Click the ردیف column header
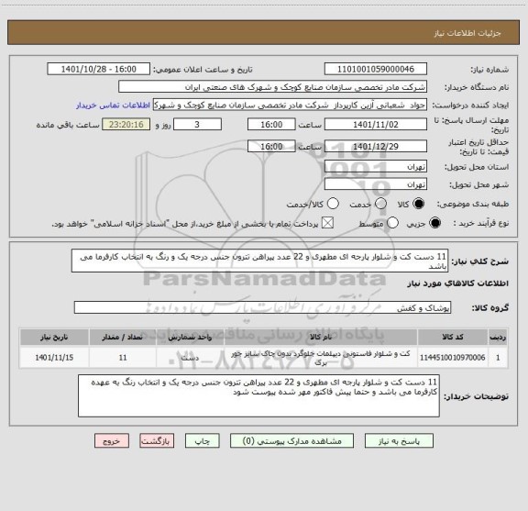This screenshot has height=511, width=528. coord(498,337)
